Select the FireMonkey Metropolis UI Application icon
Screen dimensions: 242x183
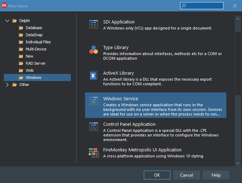coord(94,152)
